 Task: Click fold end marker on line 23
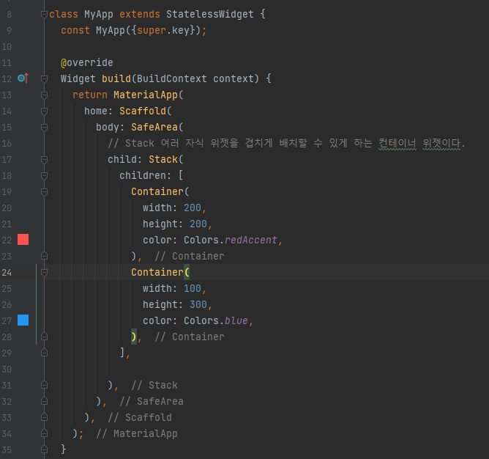point(44,256)
